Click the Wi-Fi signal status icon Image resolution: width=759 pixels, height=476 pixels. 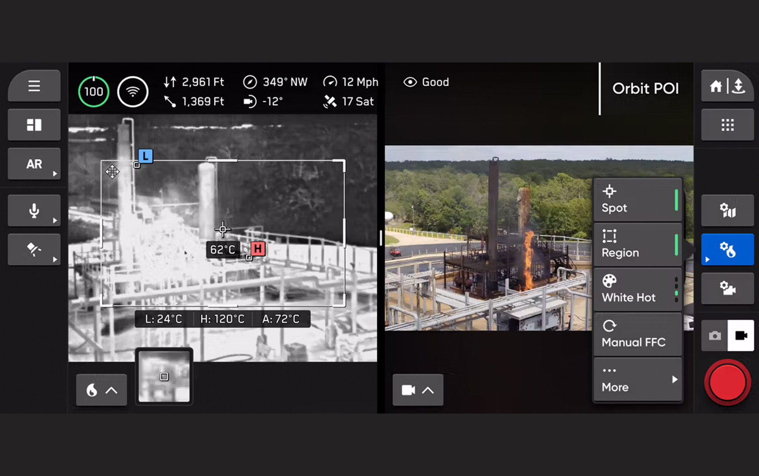133,92
